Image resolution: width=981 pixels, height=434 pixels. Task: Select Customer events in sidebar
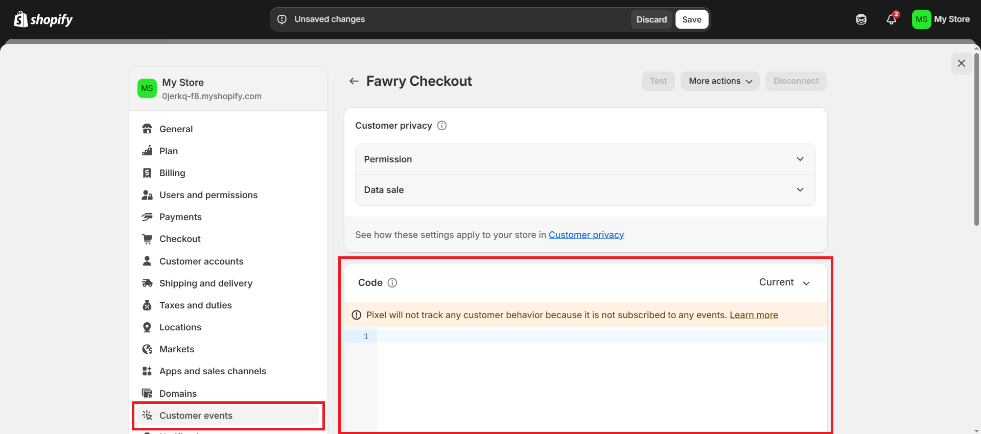coord(228,415)
